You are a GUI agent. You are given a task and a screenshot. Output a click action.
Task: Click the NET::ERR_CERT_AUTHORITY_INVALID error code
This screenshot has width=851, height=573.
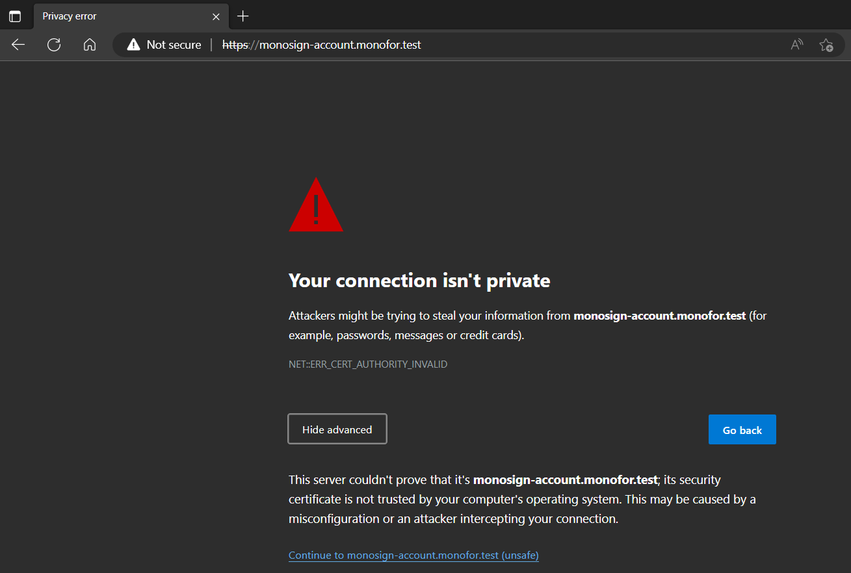(368, 364)
